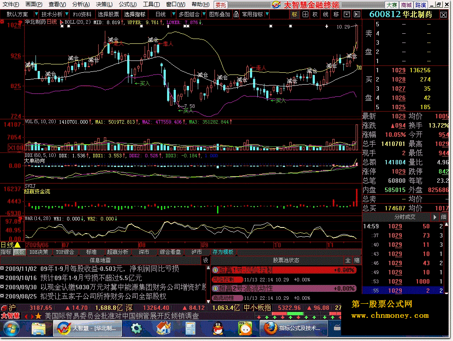Click the info icon on 超赢1号 bar
The width and height of the screenshot is (453, 341).
[215, 270]
